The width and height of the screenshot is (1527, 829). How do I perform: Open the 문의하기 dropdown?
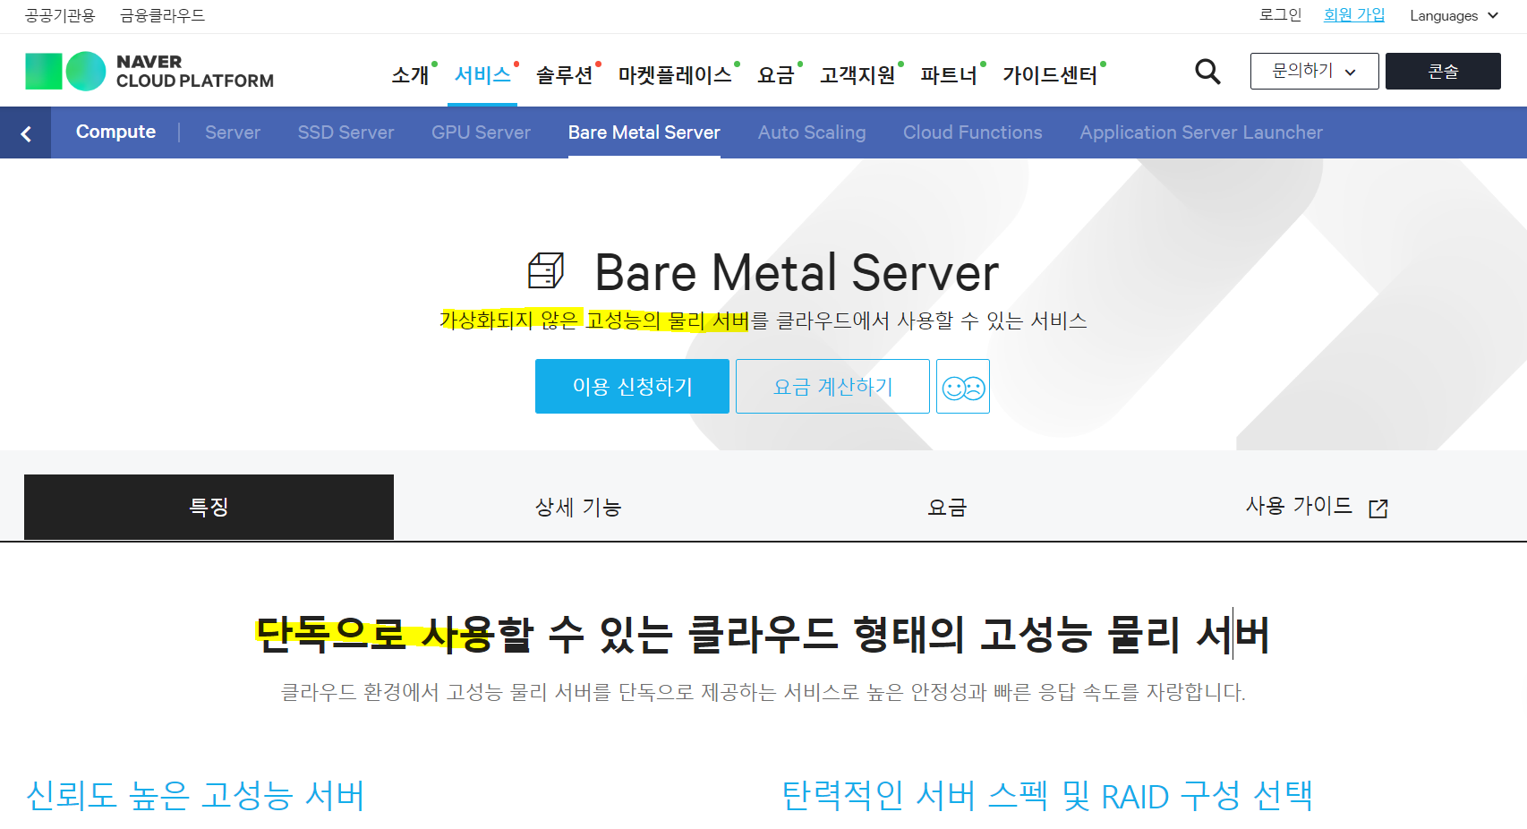tap(1314, 71)
